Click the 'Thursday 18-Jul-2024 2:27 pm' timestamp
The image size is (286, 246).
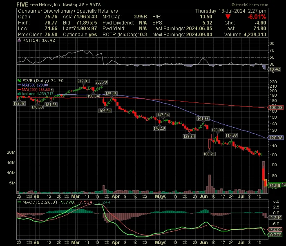(x=231, y=11)
